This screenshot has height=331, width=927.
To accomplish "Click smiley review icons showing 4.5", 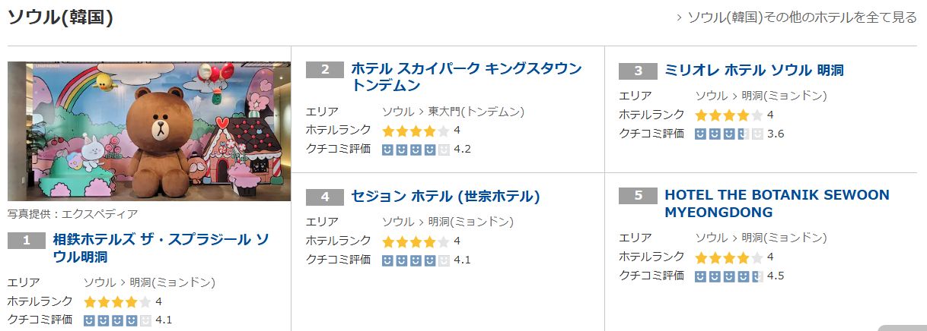I will click(728, 276).
